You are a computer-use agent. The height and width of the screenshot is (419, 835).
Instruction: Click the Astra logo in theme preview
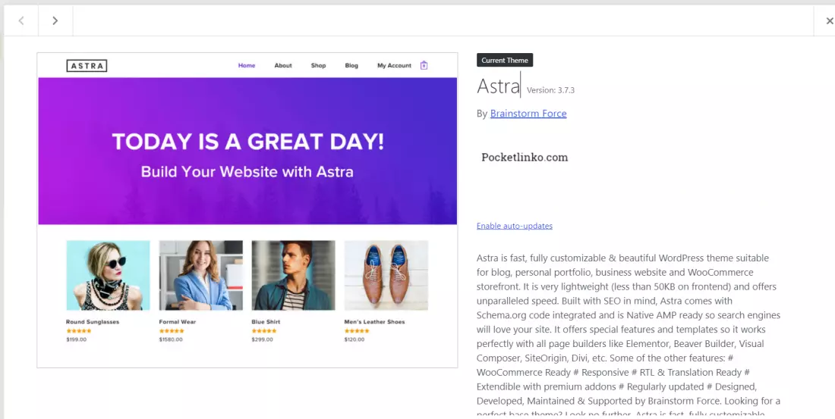[87, 66]
